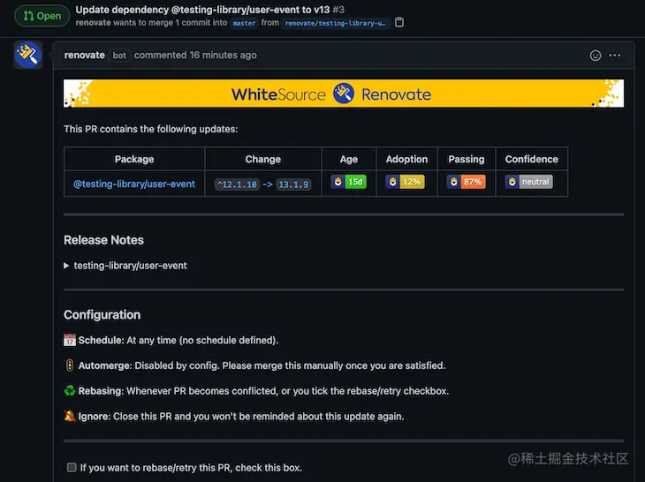Click the traffic light icon beside Automerge
Screen dimensions: 645x482
[x=70, y=365]
